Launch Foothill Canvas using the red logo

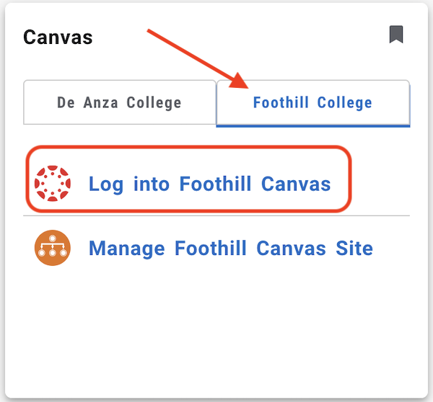[x=53, y=183]
